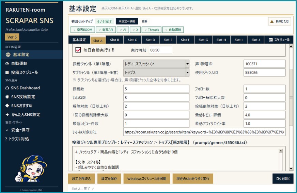Viewport: 297px width, 193px height.
Task: Click the 設定を保存 button
Action: coord(109,179)
